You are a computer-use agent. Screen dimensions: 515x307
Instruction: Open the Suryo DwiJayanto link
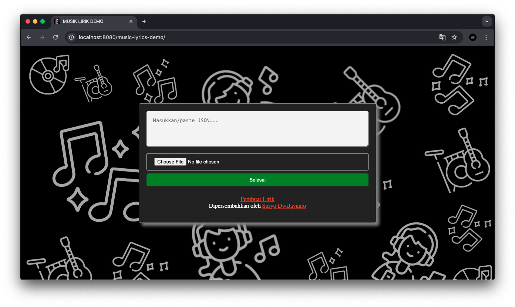point(284,206)
